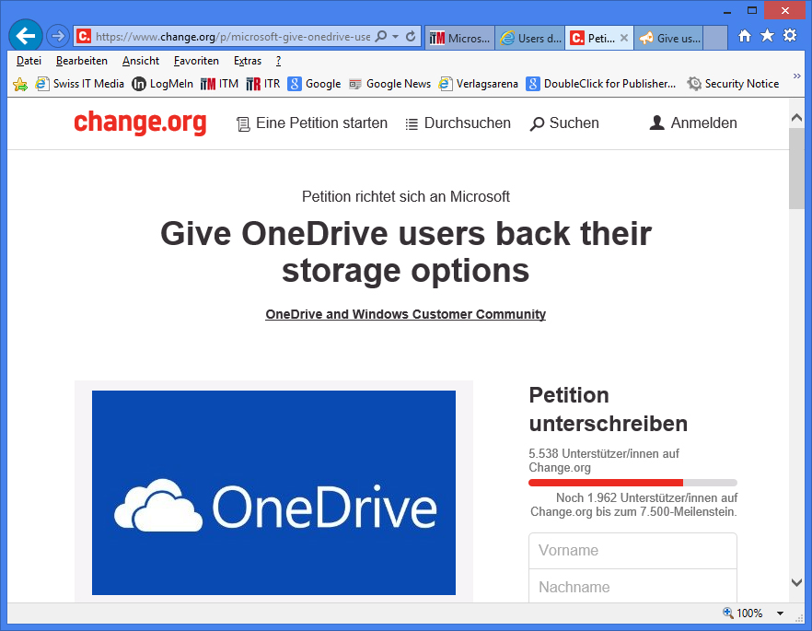
Task: Minimize the browser window
Action: pos(727,10)
